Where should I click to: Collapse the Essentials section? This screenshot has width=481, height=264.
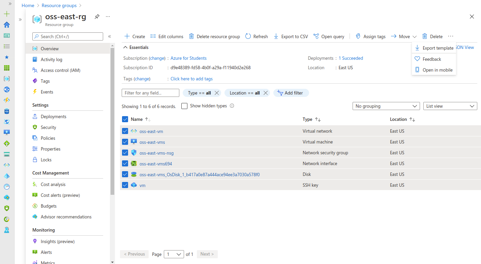[126, 48]
